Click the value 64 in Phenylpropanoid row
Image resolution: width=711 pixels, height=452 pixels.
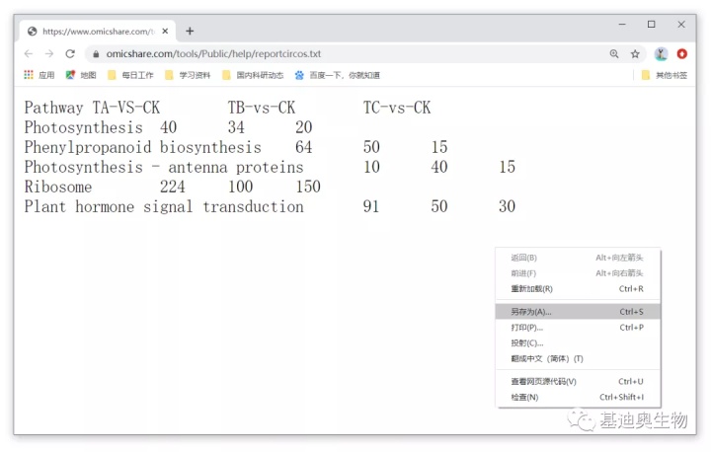[303, 147]
